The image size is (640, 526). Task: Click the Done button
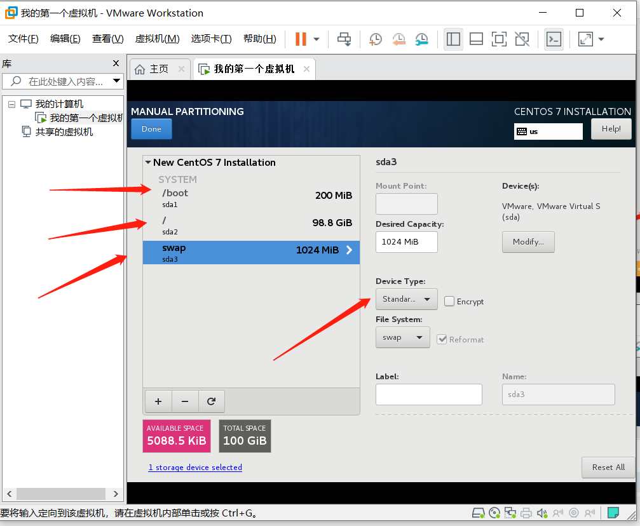pyautogui.click(x=151, y=128)
